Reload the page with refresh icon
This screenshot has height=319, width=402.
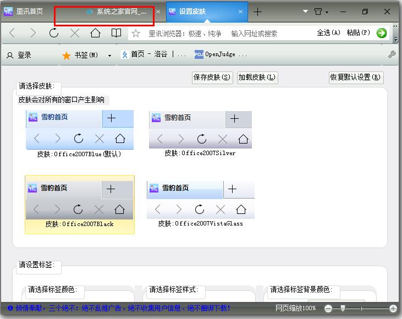coord(54,34)
